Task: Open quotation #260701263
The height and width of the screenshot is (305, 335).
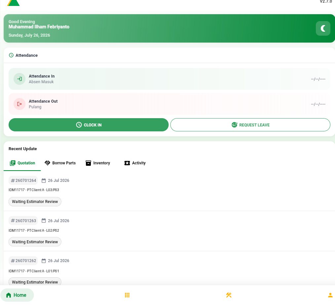Action: (23, 221)
